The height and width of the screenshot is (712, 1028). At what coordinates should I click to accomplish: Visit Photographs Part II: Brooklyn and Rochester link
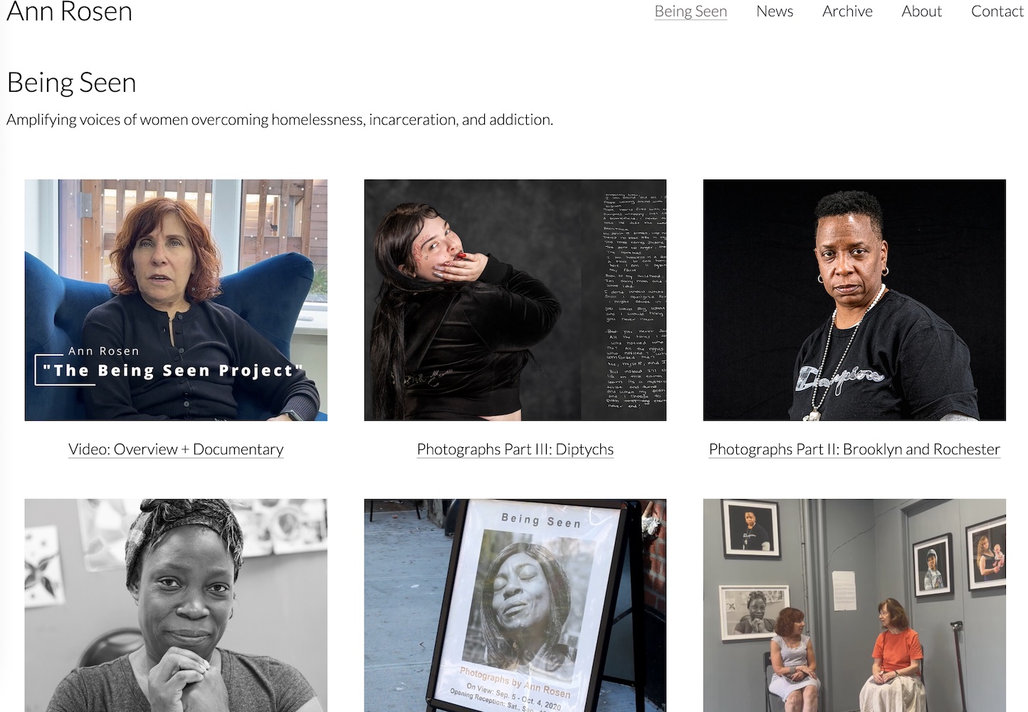point(854,449)
